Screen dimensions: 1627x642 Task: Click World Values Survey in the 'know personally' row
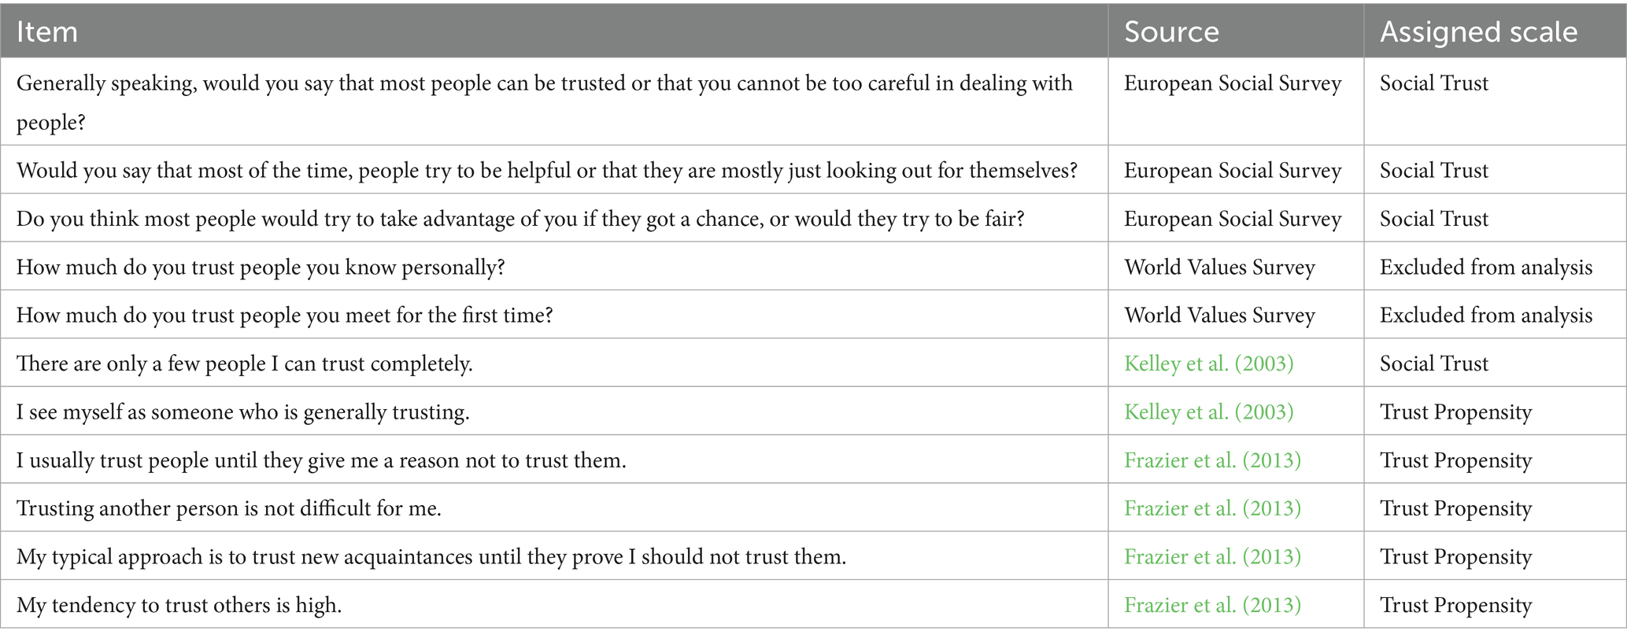click(1219, 267)
